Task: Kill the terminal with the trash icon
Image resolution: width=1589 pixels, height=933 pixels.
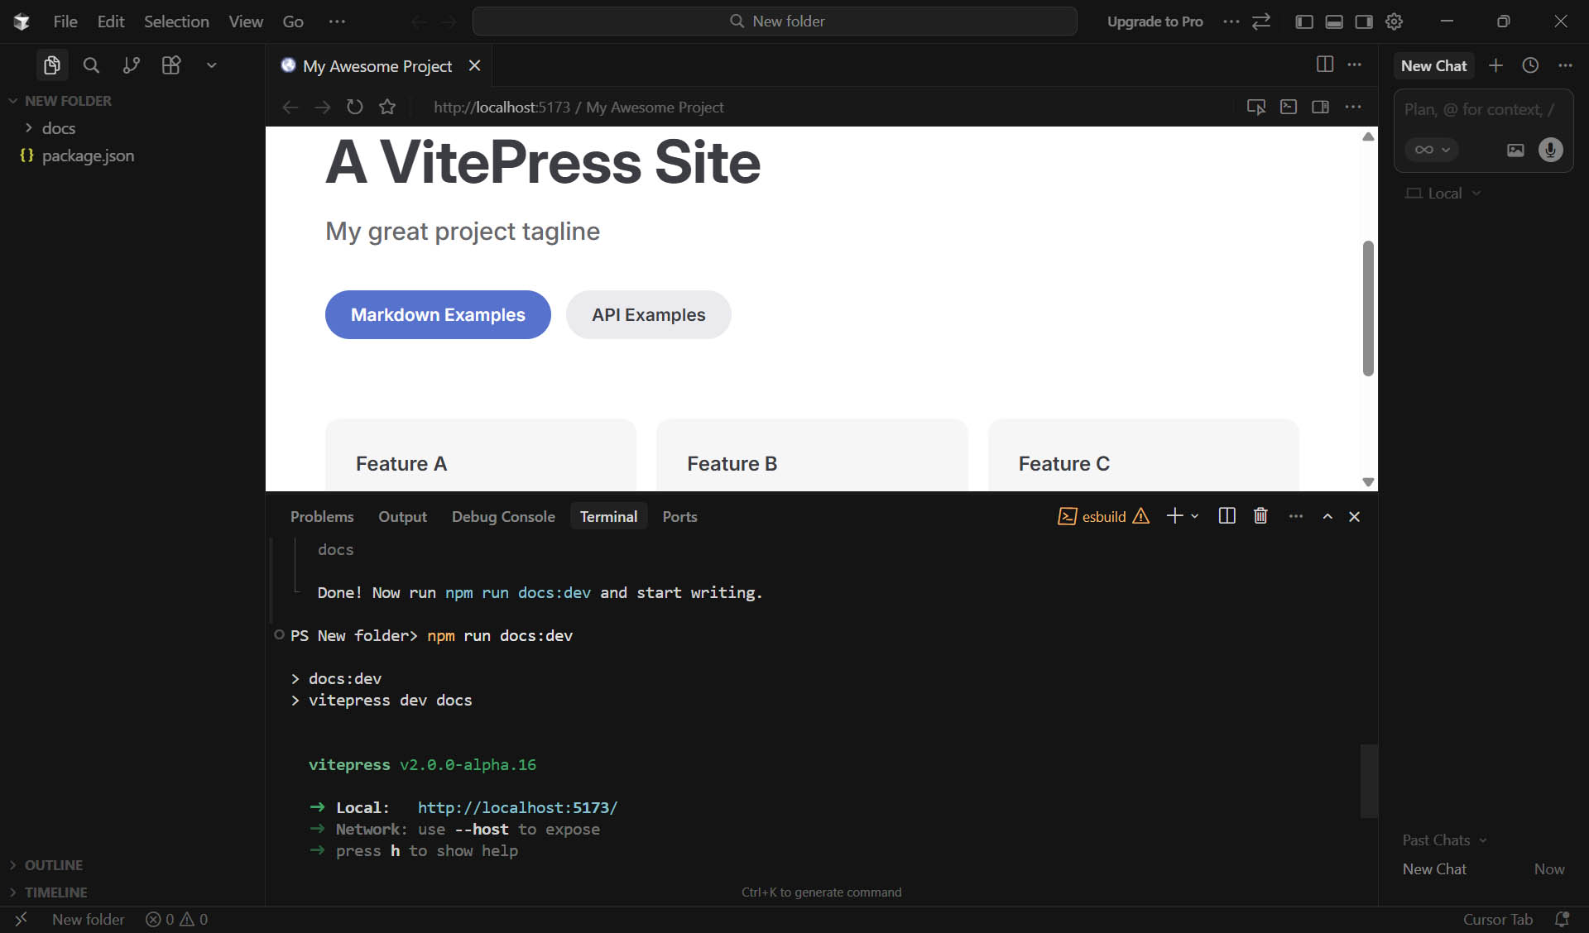Action: pos(1260,516)
